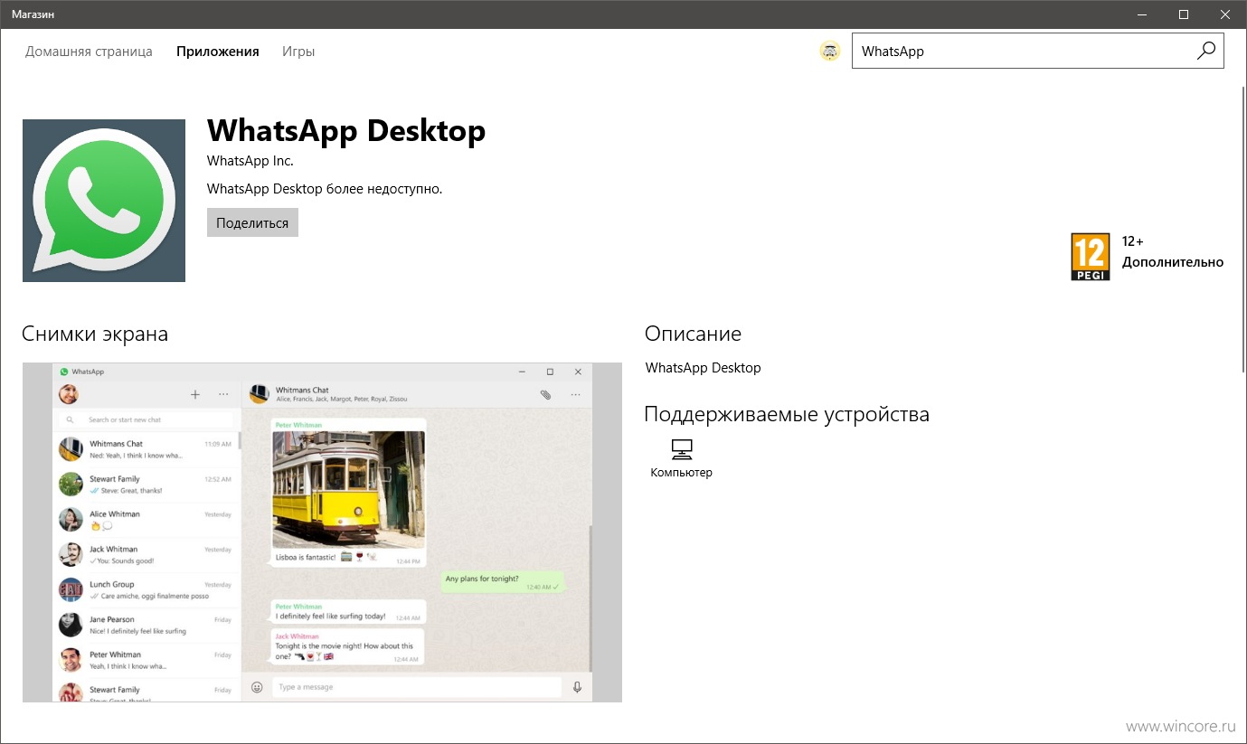The width and height of the screenshot is (1247, 744).
Task: Open the Игры tab
Action: pos(298,52)
